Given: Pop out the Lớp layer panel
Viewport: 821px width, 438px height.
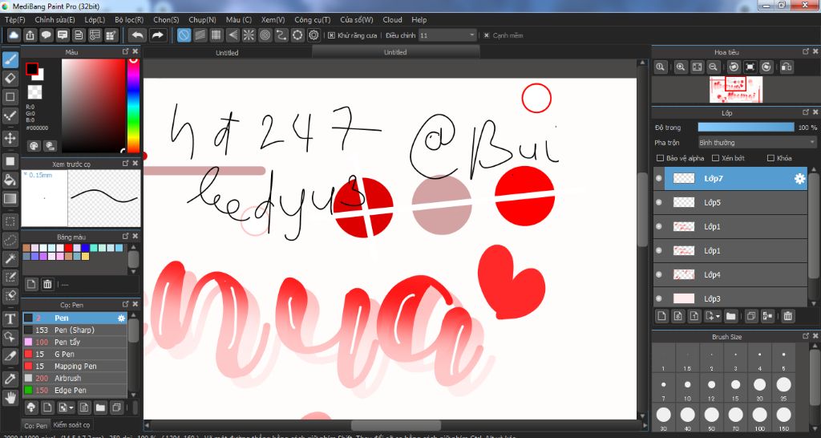Looking at the screenshot, I should (806, 112).
